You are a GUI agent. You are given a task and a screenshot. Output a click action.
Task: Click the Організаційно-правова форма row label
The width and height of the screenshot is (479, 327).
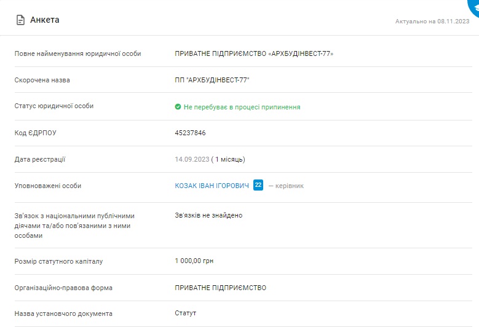pyautogui.click(x=63, y=288)
